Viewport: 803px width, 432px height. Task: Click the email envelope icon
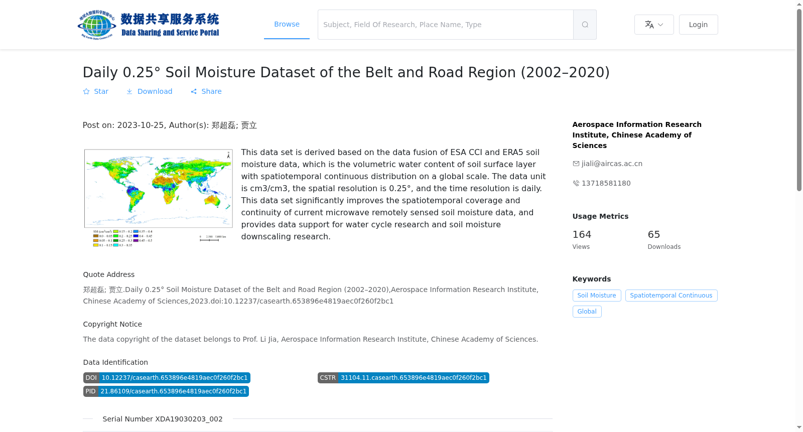point(576,164)
